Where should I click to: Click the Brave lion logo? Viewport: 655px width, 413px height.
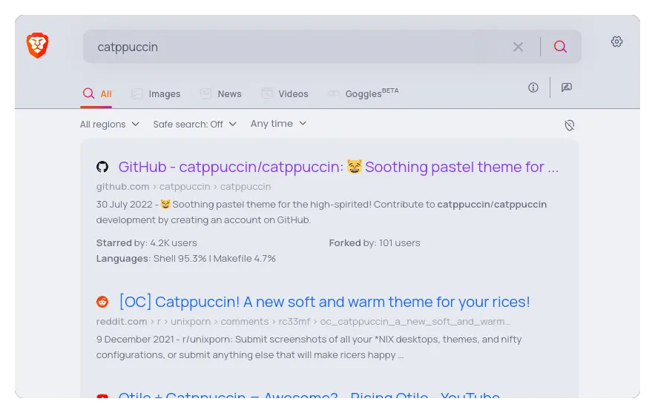click(x=38, y=45)
